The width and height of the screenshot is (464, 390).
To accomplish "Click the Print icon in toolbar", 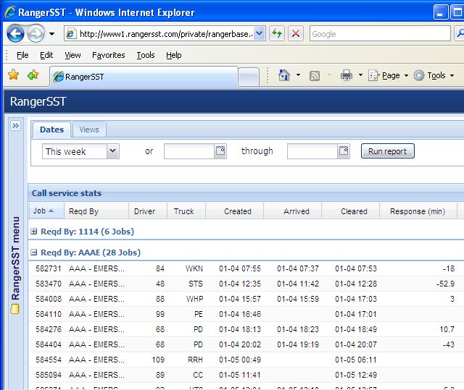I will click(x=347, y=75).
